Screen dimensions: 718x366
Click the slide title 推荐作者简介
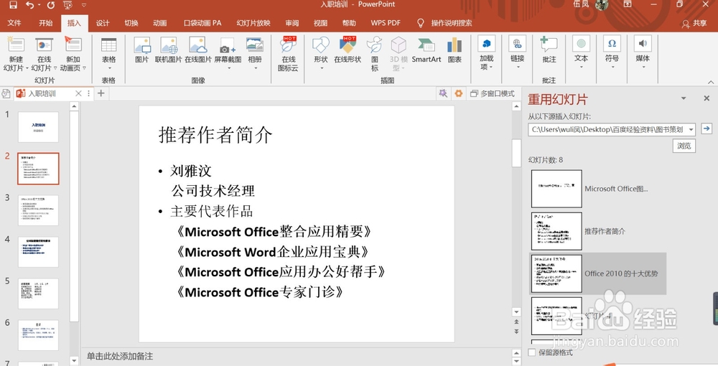(x=215, y=135)
